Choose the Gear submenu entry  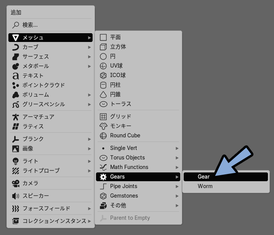(x=226, y=177)
